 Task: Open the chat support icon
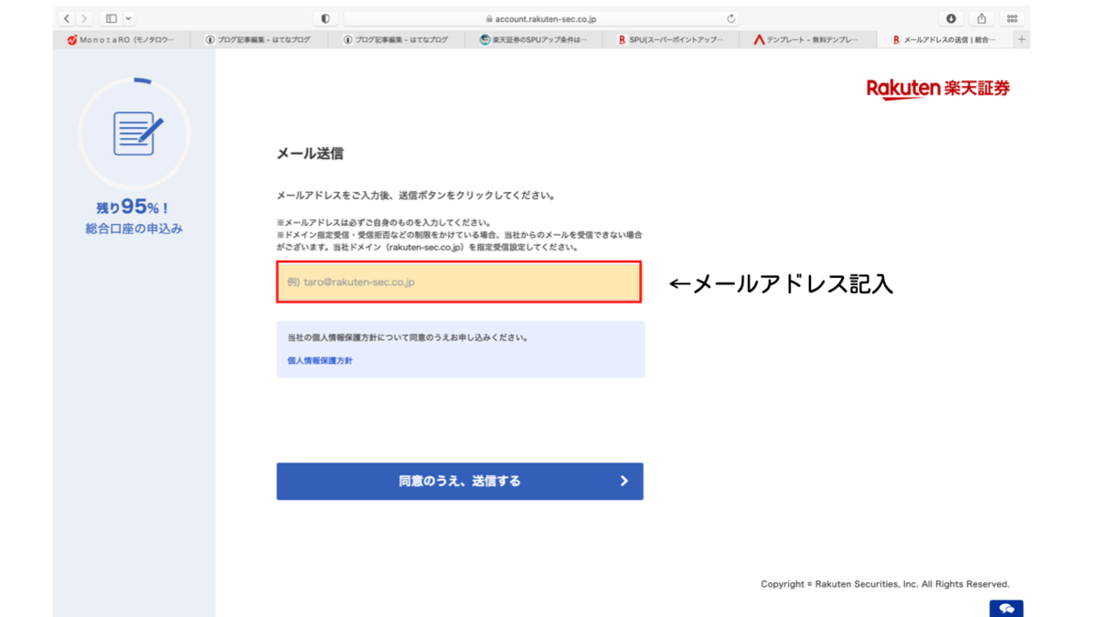click(1006, 609)
